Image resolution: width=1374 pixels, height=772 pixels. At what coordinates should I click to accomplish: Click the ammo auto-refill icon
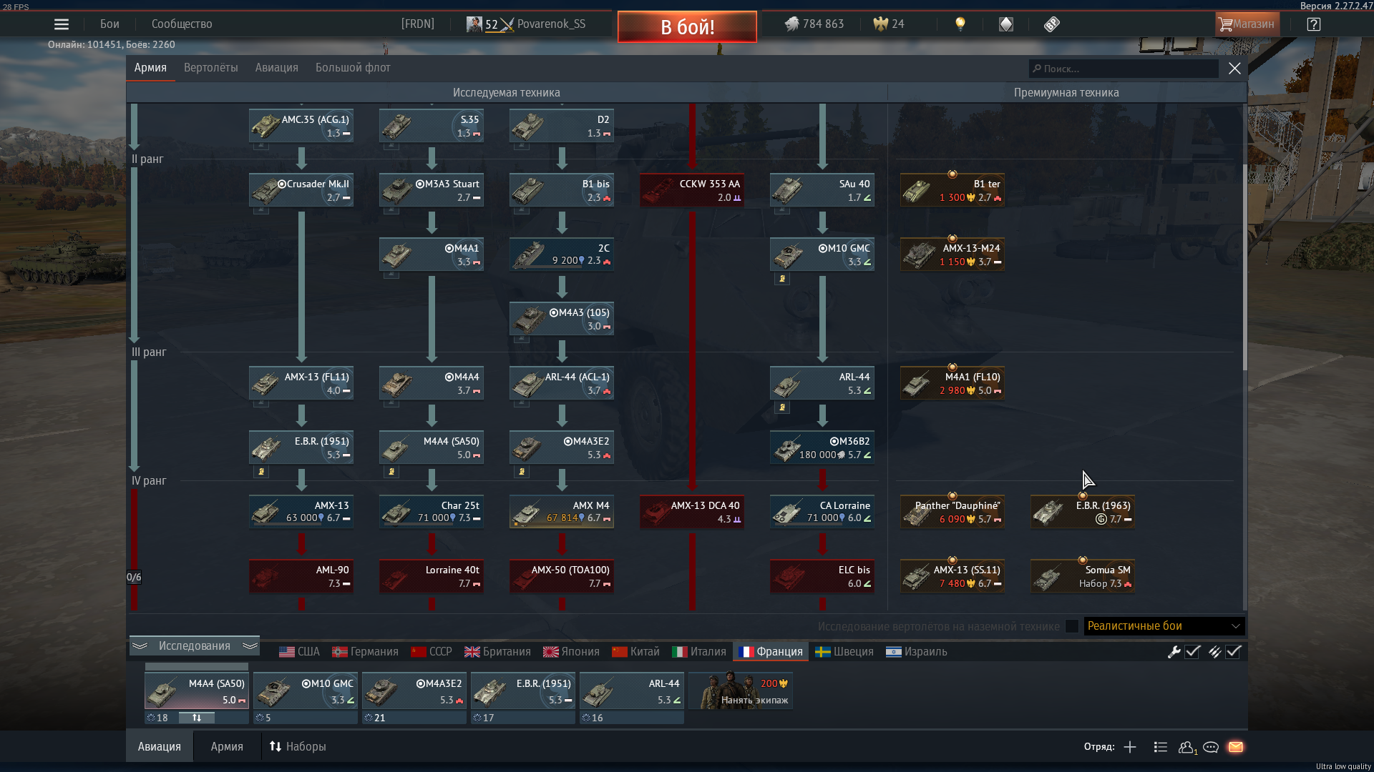click(1214, 652)
